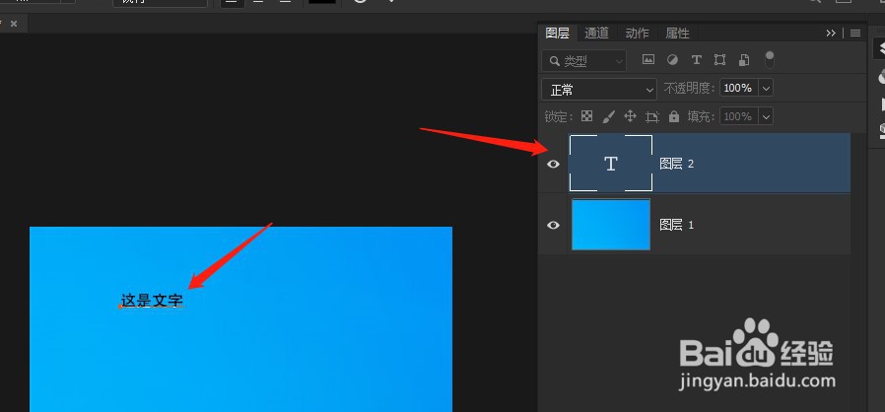Filter layers by smart object icon
This screenshot has width=885, height=412.
pos(744,60)
